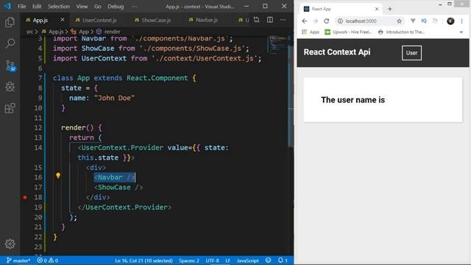This screenshot has width=471, height=265.
Task: Open Source Control view with 32 badge
Action: click(x=10, y=66)
